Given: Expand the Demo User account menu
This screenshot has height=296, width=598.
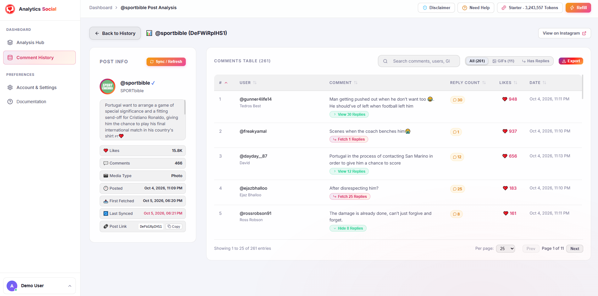Looking at the screenshot, I should pyautogui.click(x=39, y=286).
